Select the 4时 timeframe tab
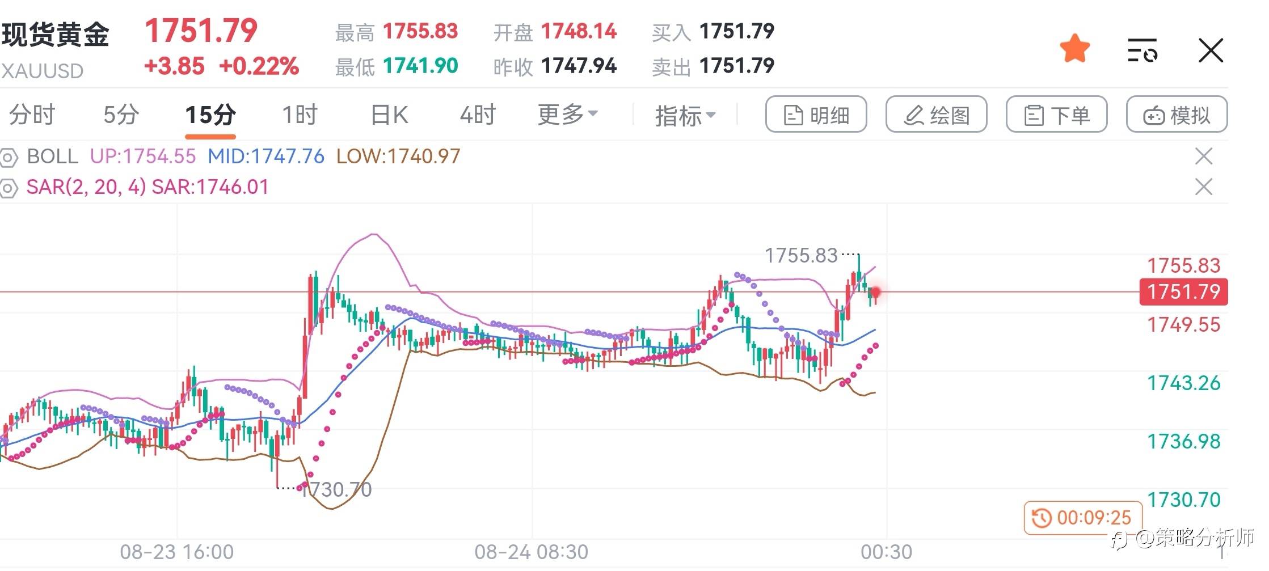The image size is (1269, 571). tap(478, 115)
